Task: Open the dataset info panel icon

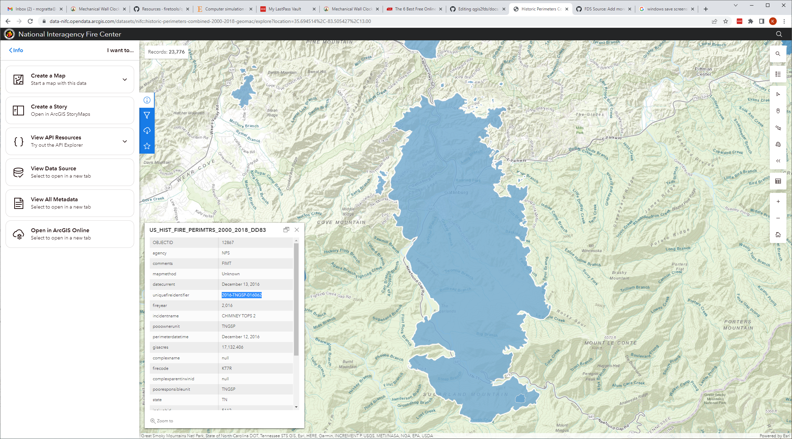Action: coord(147,100)
